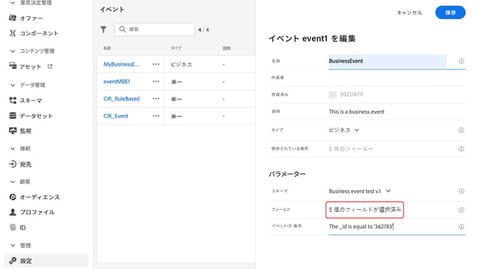The image size is (477, 269).
Task: Click the タイプ column header
Action: (176, 48)
